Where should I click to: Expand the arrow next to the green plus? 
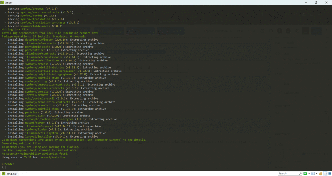click(x=309, y=174)
